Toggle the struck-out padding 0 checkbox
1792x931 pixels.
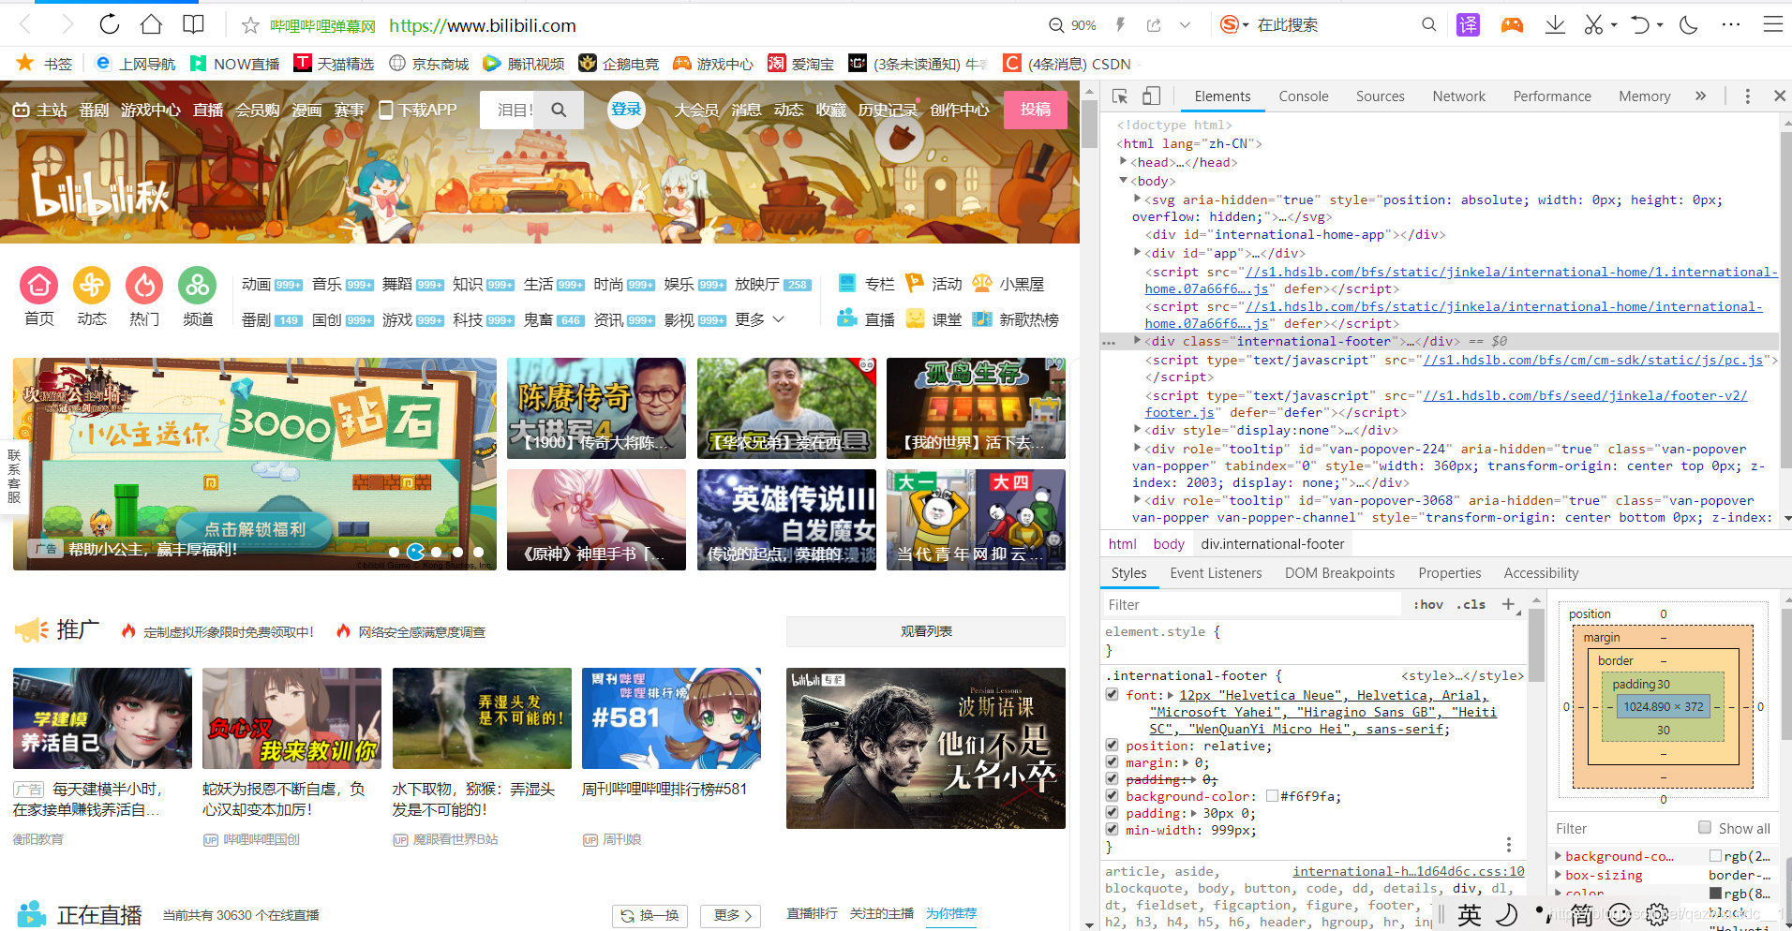point(1112,778)
